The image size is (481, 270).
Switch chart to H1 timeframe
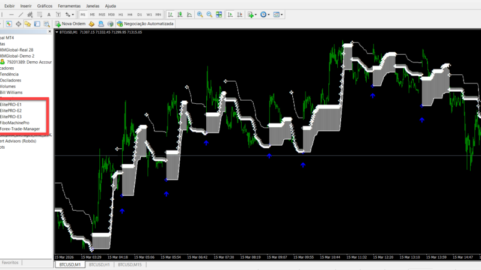[121, 14]
